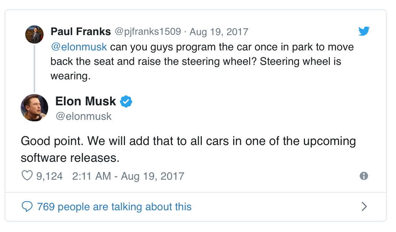This screenshot has height=232, width=396.
Task: Open "769 people are talking about this"
Action: (x=113, y=206)
